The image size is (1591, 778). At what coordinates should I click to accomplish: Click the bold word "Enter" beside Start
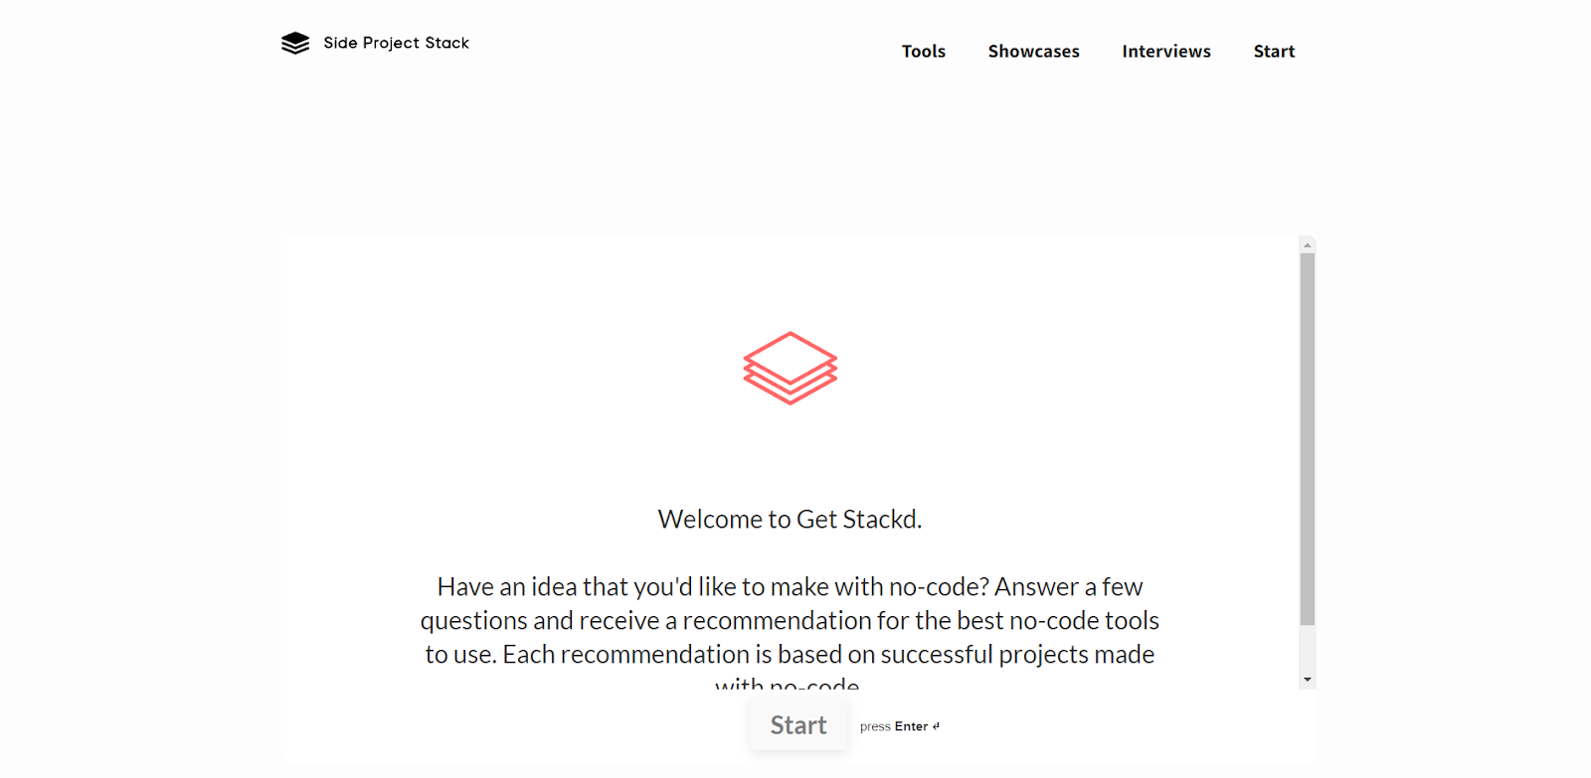912,726
